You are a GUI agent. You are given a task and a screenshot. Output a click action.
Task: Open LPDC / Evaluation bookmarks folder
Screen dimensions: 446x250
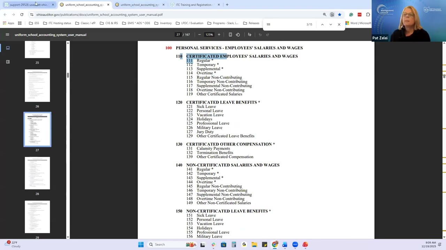pyautogui.click(x=190, y=23)
